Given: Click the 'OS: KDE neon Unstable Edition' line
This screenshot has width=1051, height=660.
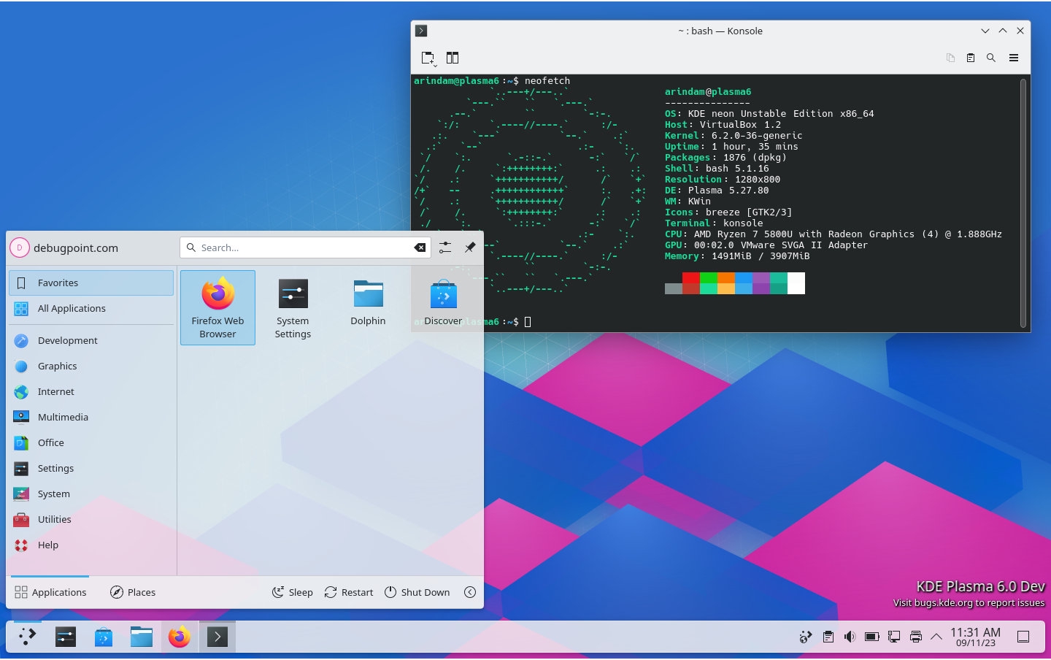Looking at the screenshot, I should (769, 114).
